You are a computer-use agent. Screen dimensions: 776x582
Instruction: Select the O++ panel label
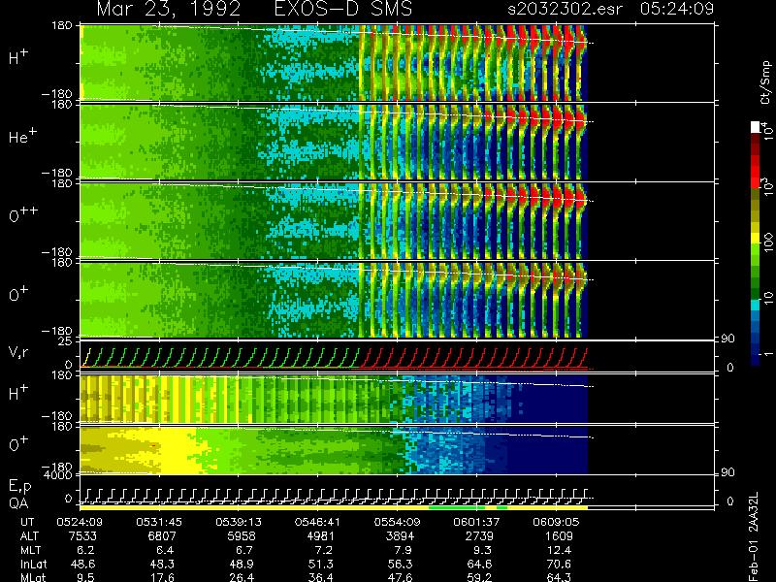[23, 214]
